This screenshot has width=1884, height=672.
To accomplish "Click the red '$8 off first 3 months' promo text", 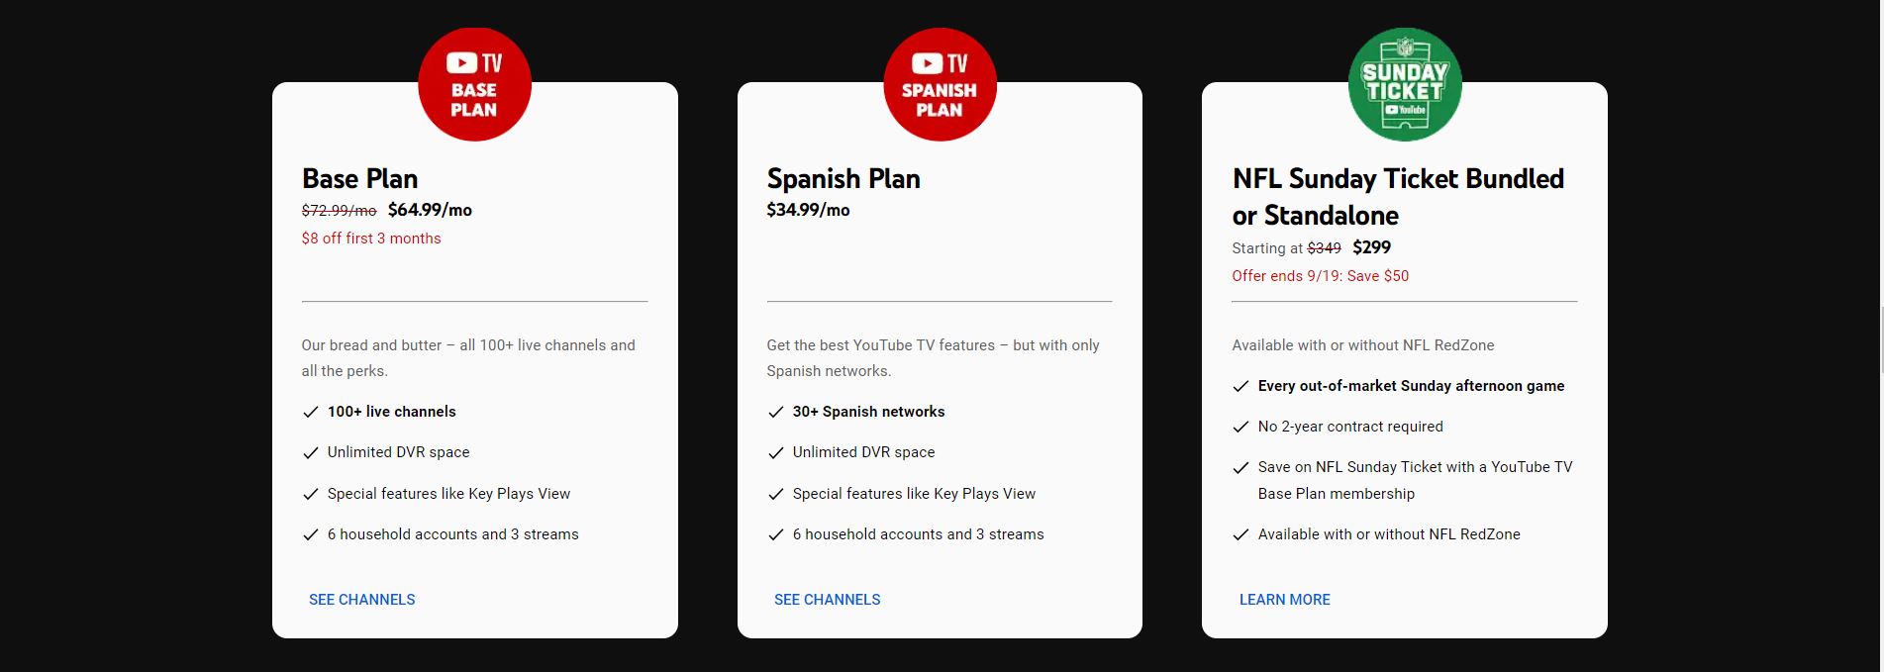I will point(370,239).
